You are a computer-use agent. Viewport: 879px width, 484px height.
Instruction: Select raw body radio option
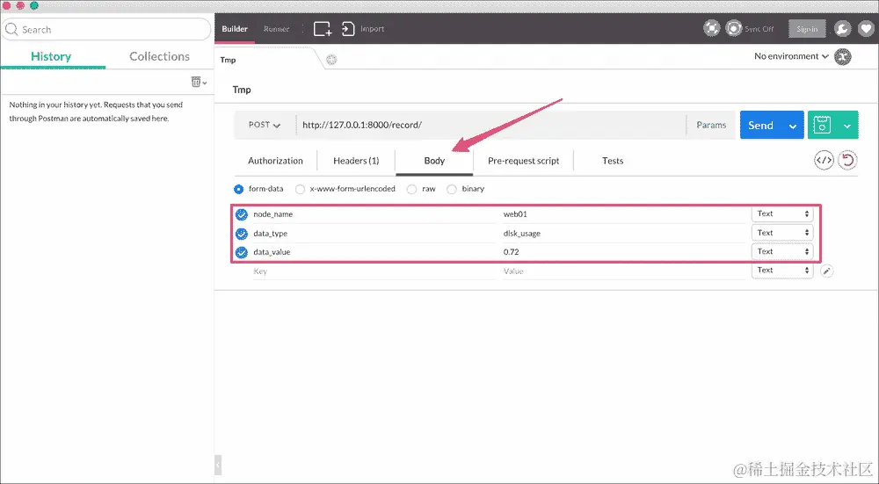(x=411, y=190)
